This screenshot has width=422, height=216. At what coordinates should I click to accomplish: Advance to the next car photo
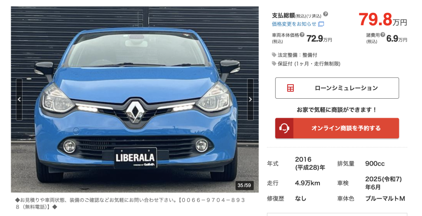(x=250, y=99)
